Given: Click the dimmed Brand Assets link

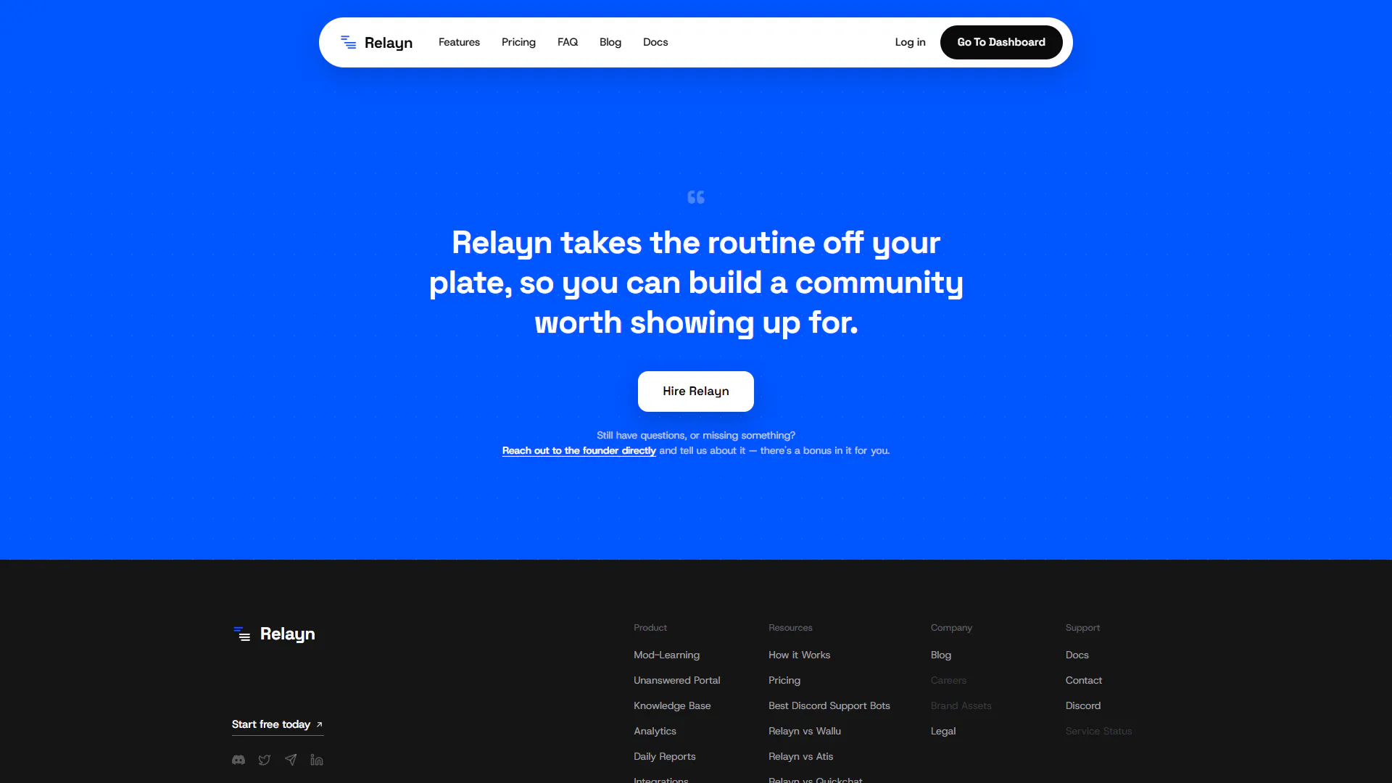Looking at the screenshot, I should (x=961, y=705).
